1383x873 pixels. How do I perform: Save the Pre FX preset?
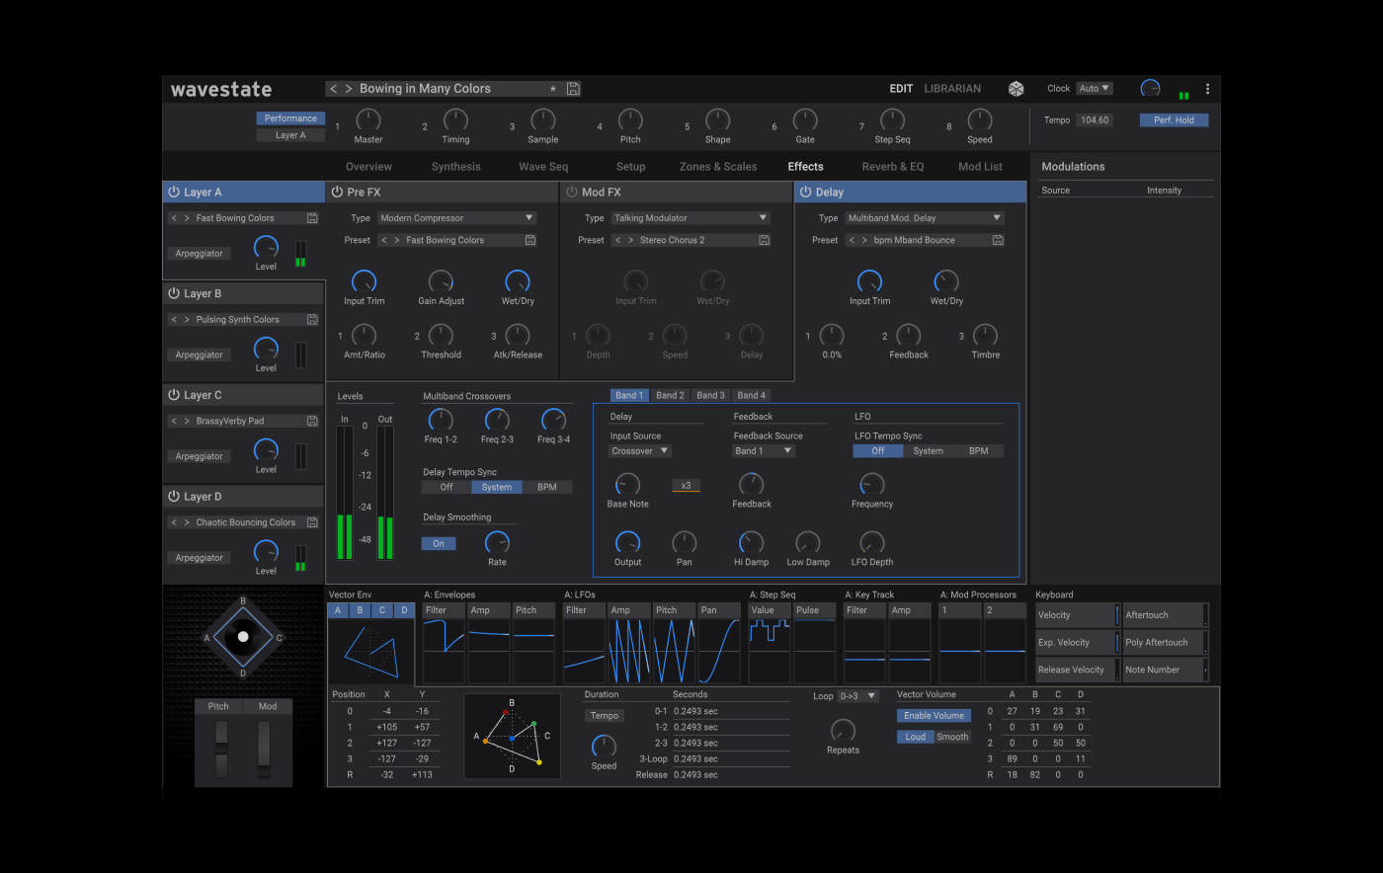[530, 240]
